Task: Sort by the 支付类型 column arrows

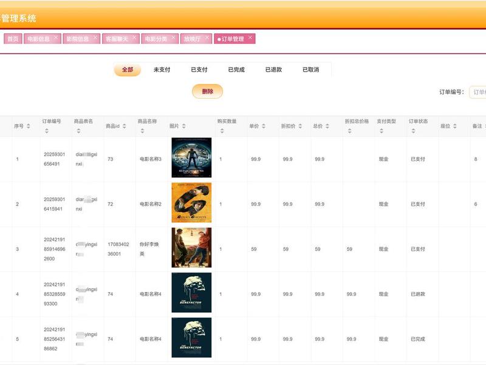Action: point(382,131)
